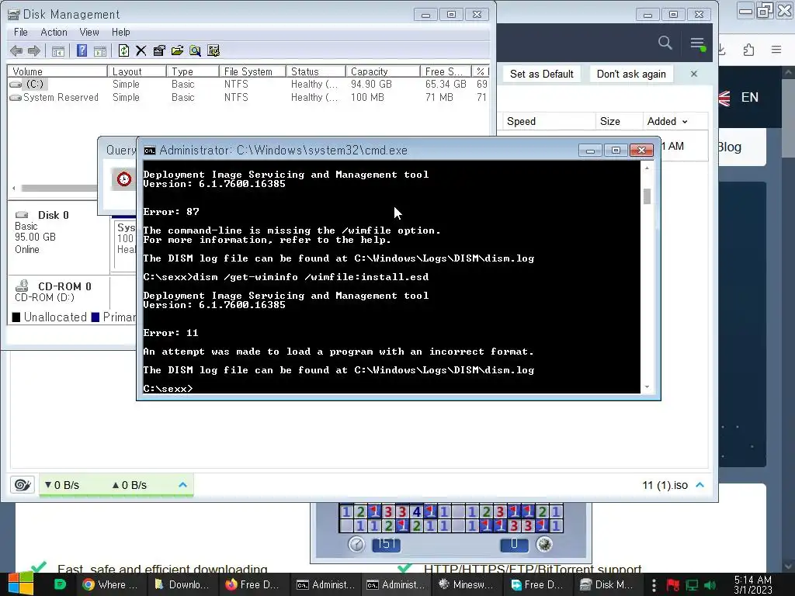Open Help via blue question mark icon
Image resolution: width=795 pixels, height=596 pixels.
(x=82, y=50)
